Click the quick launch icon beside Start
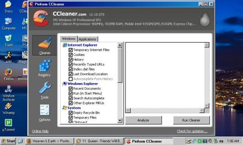 coord(20,141)
